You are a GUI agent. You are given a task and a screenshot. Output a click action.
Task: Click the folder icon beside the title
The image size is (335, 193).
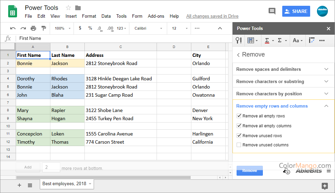78,8
